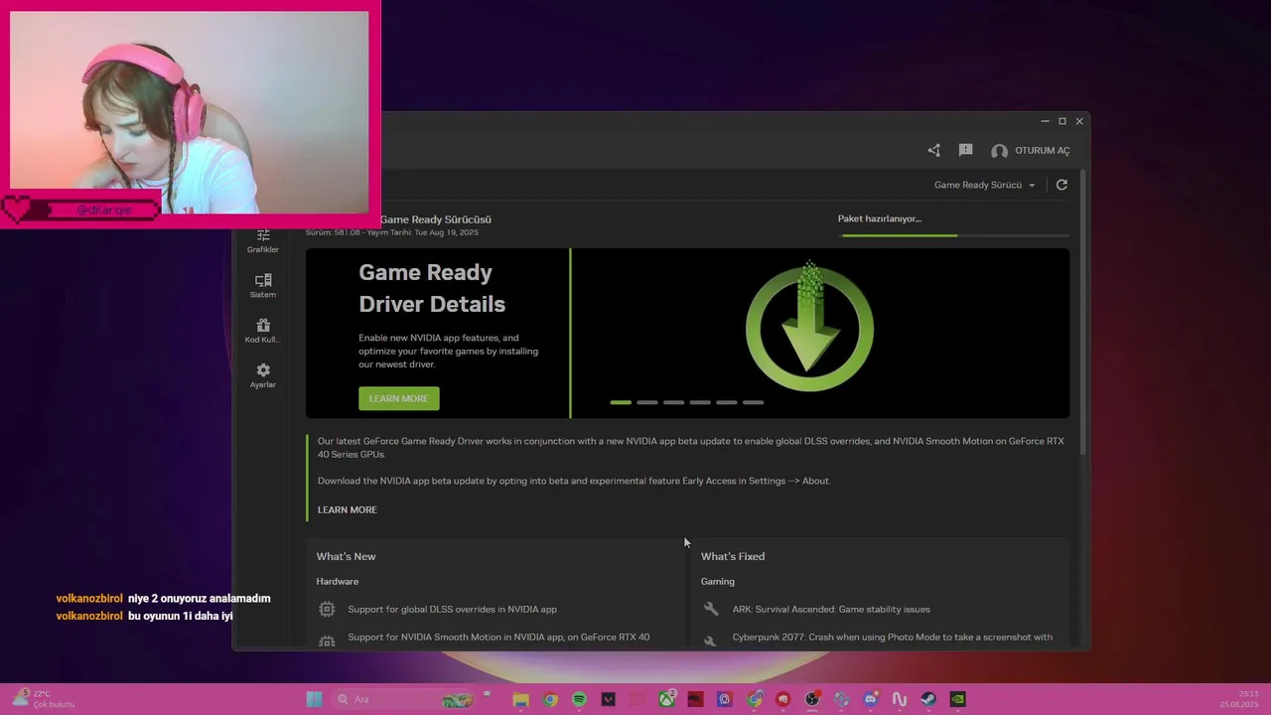The height and width of the screenshot is (715, 1271).
Task: Click the driver version Sürüm 581.08 text
Action: tap(391, 232)
